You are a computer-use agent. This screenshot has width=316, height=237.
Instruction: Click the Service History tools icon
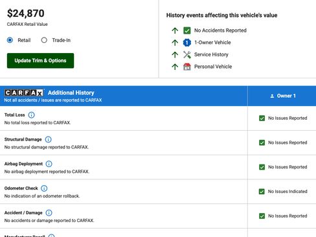pos(187,54)
